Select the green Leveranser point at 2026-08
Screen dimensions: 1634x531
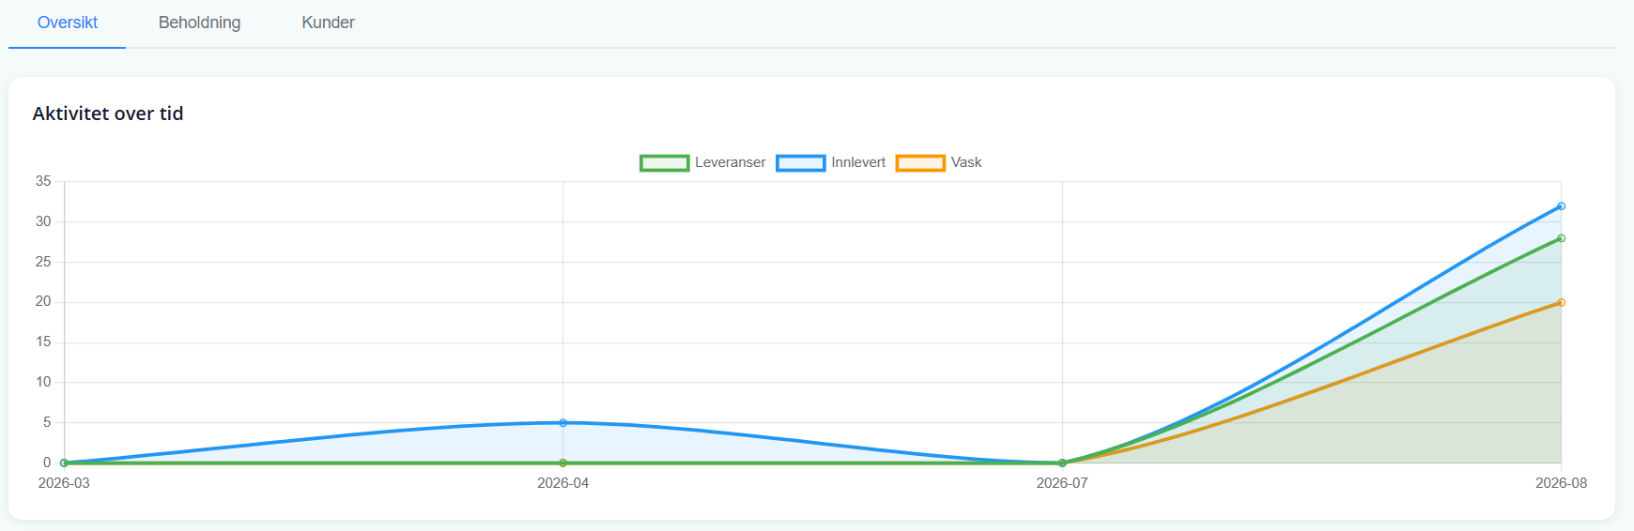coord(1561,238)
